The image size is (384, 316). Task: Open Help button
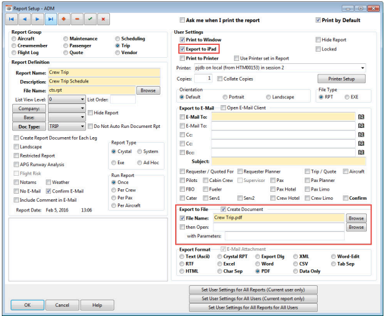point(97,305)
